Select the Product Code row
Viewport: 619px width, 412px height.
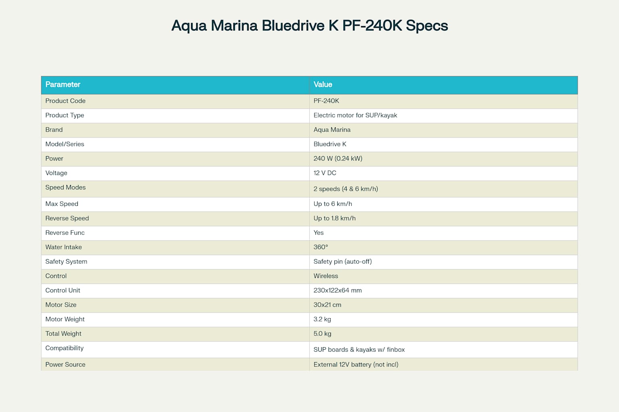(x=65, y=101)
